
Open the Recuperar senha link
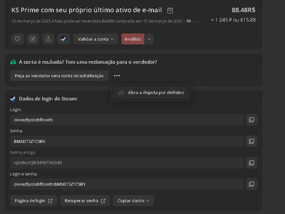click(x=85, y=201)
